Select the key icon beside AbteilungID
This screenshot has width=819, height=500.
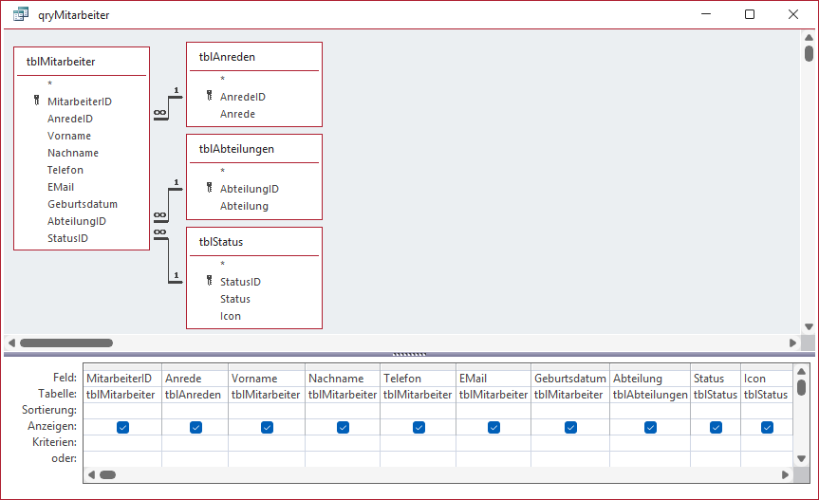coord(209,189)
